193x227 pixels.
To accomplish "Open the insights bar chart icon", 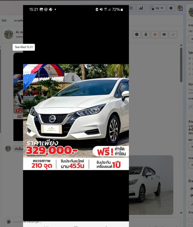I will point(141,8).
